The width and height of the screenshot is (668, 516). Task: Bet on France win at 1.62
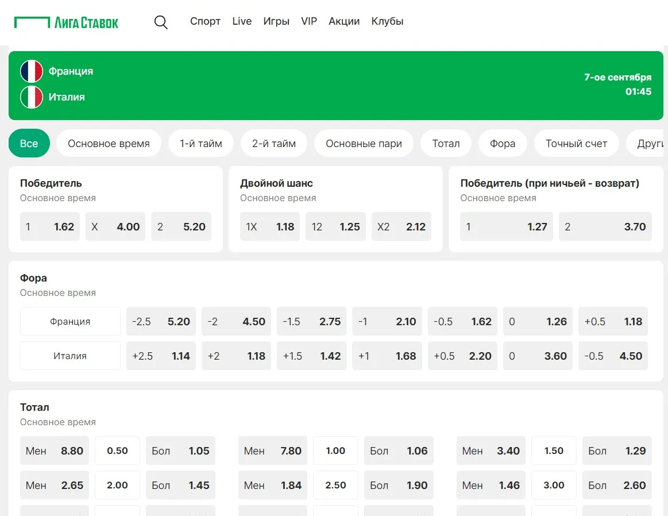click(50, 227)
